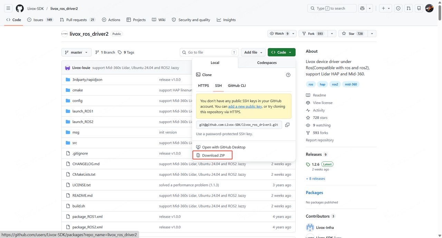
Task: Open the master branch selector
Action: coord(76,52)
